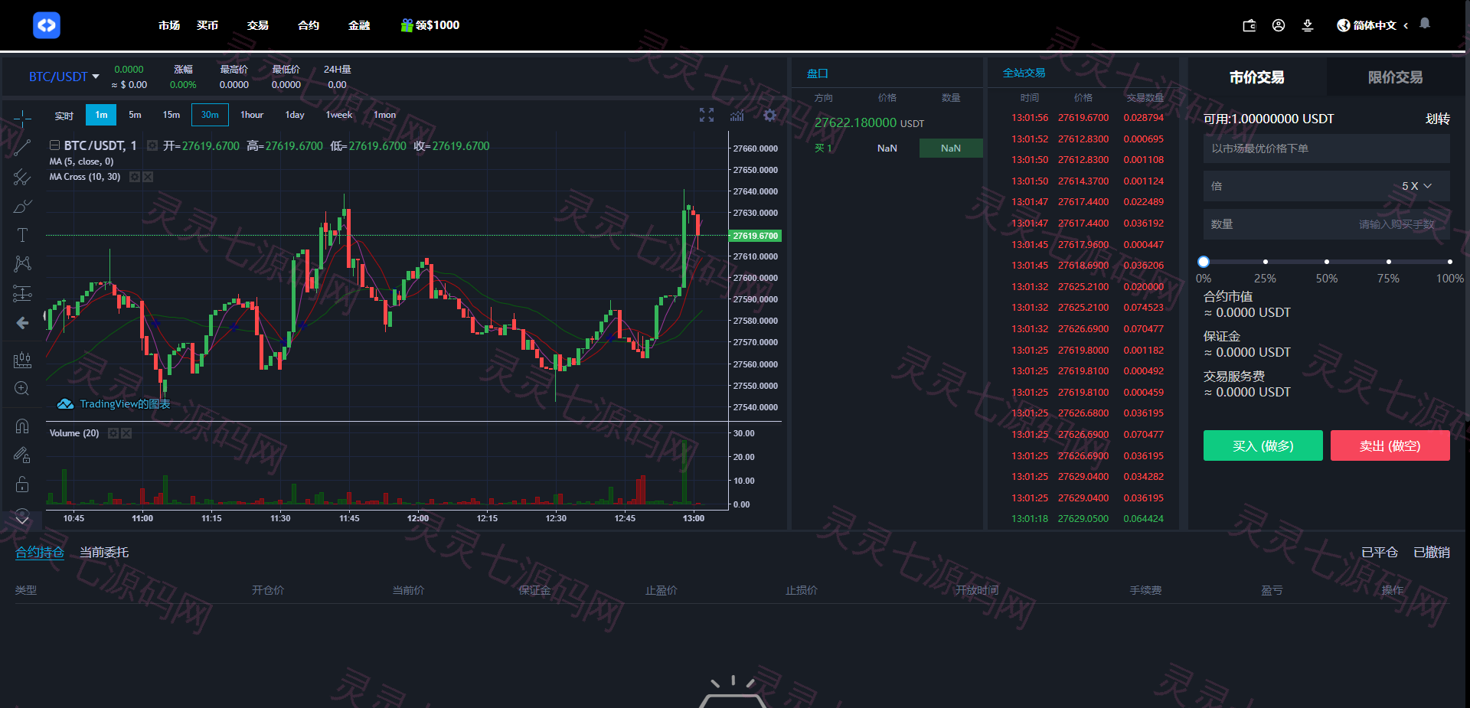Switch to the 合约持仓 tab

pos(40,552)
